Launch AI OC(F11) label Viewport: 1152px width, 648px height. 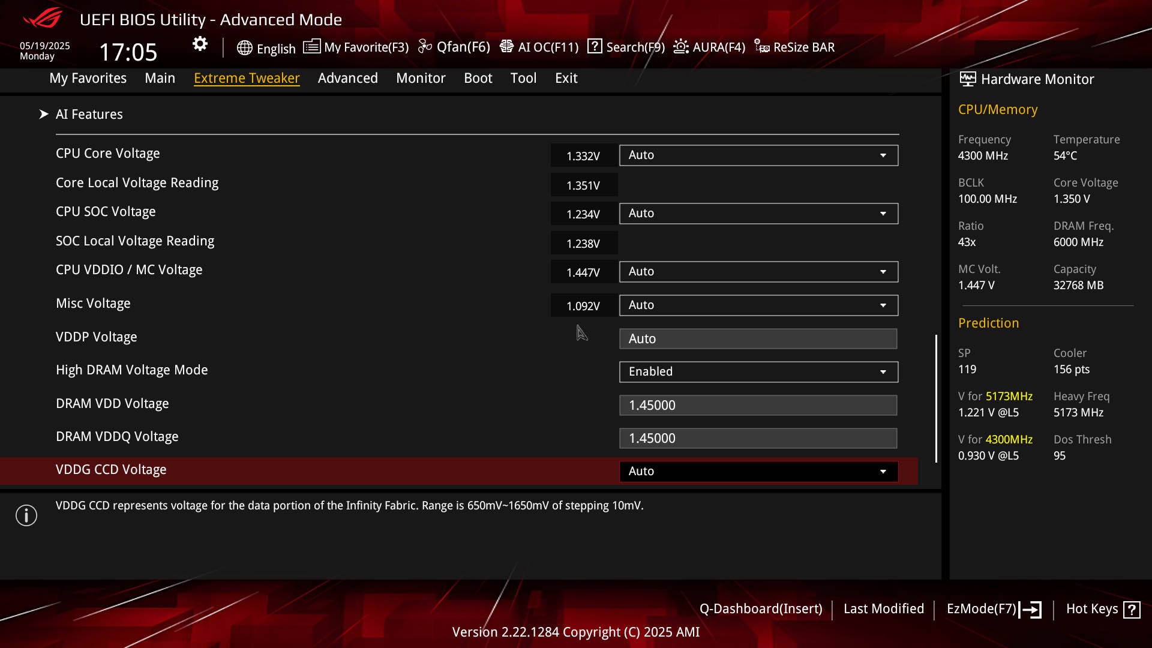pos(548,47)
